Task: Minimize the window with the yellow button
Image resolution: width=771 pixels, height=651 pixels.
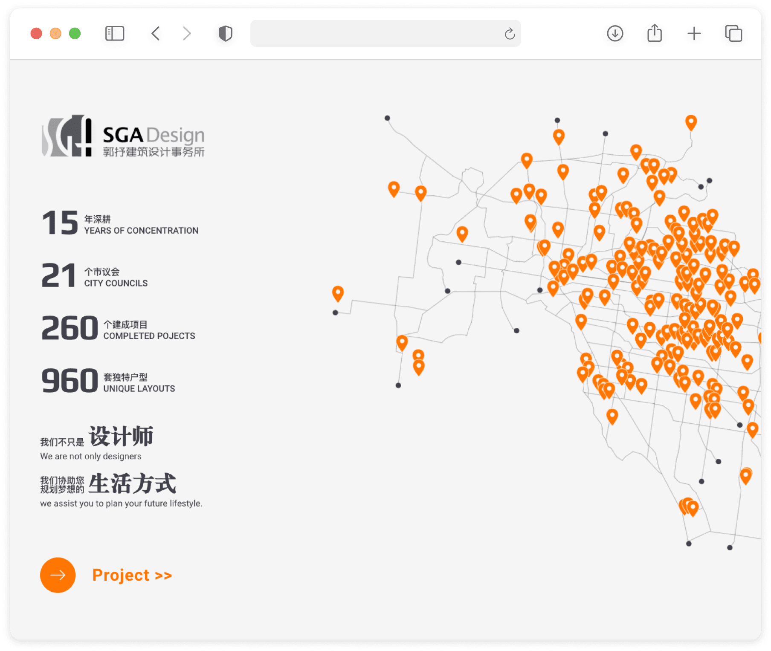Action: click(55, 33)
